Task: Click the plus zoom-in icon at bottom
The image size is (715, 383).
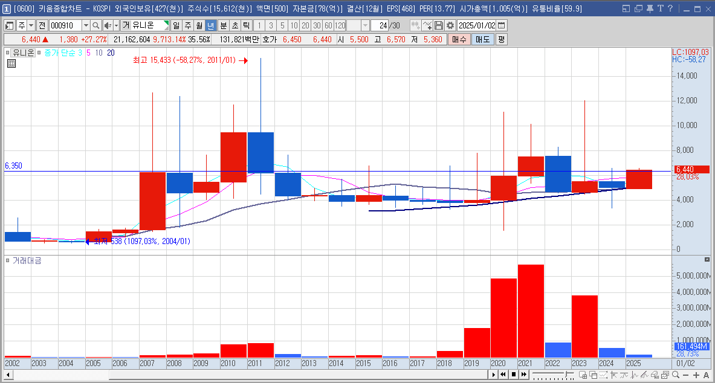Action: [x=696, y=375]
